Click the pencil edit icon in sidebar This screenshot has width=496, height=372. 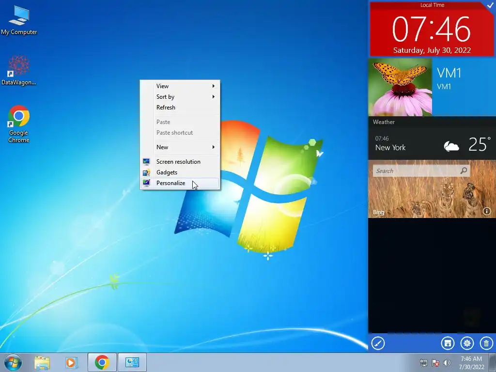378,343
